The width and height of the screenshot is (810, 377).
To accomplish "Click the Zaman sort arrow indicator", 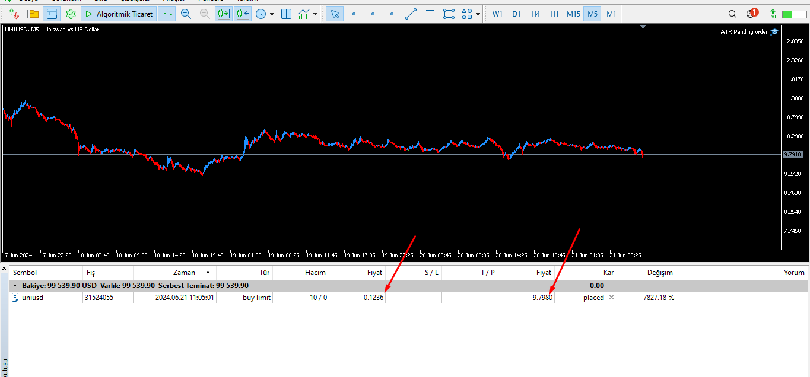I will click(208, 273).
